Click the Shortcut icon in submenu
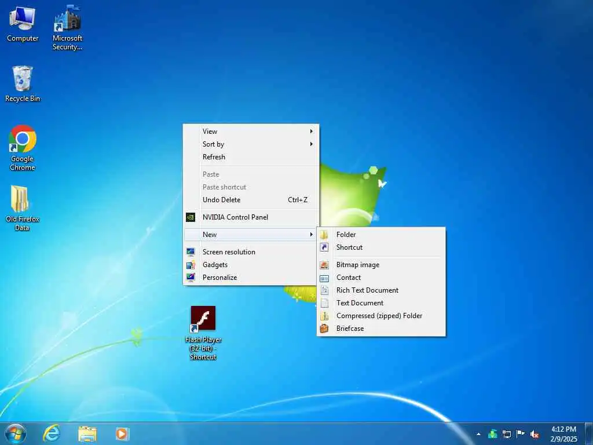The image size is (593, 445). pos(324,247)
